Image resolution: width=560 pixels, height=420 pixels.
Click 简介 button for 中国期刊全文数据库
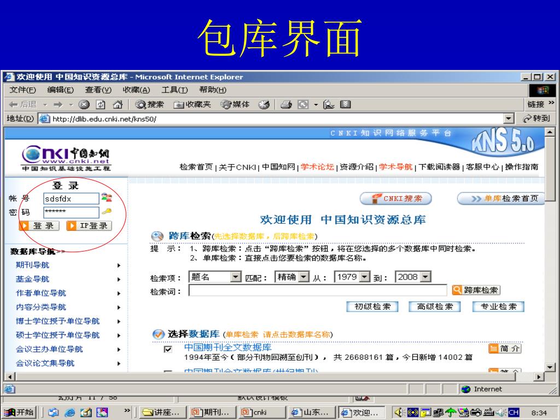click(505, 348)
